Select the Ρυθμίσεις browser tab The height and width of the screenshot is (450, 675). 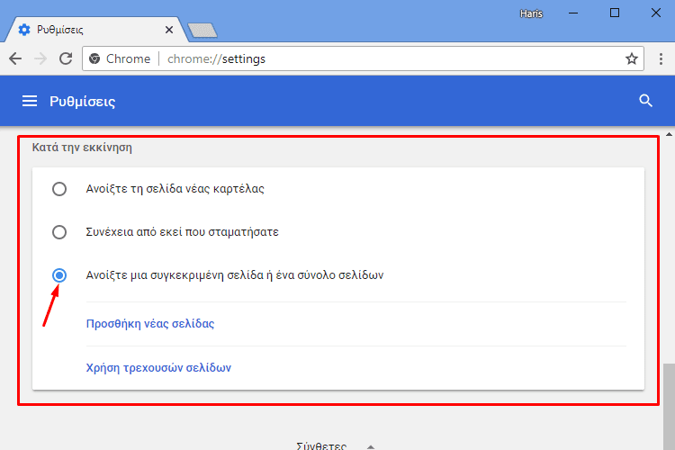[95, 30]
